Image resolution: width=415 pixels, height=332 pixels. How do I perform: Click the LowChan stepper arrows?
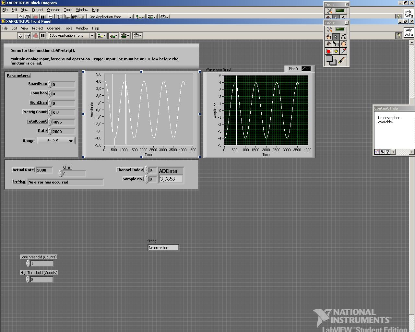[x=50, y=94]
